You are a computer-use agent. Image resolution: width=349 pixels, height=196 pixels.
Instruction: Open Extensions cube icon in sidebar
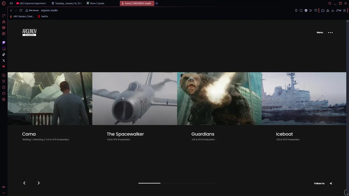coord(4,93)
